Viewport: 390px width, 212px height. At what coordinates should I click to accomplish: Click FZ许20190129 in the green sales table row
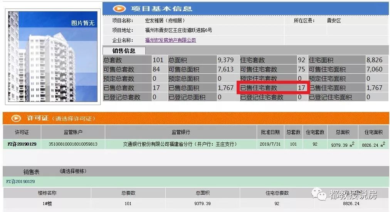point(20,181)
